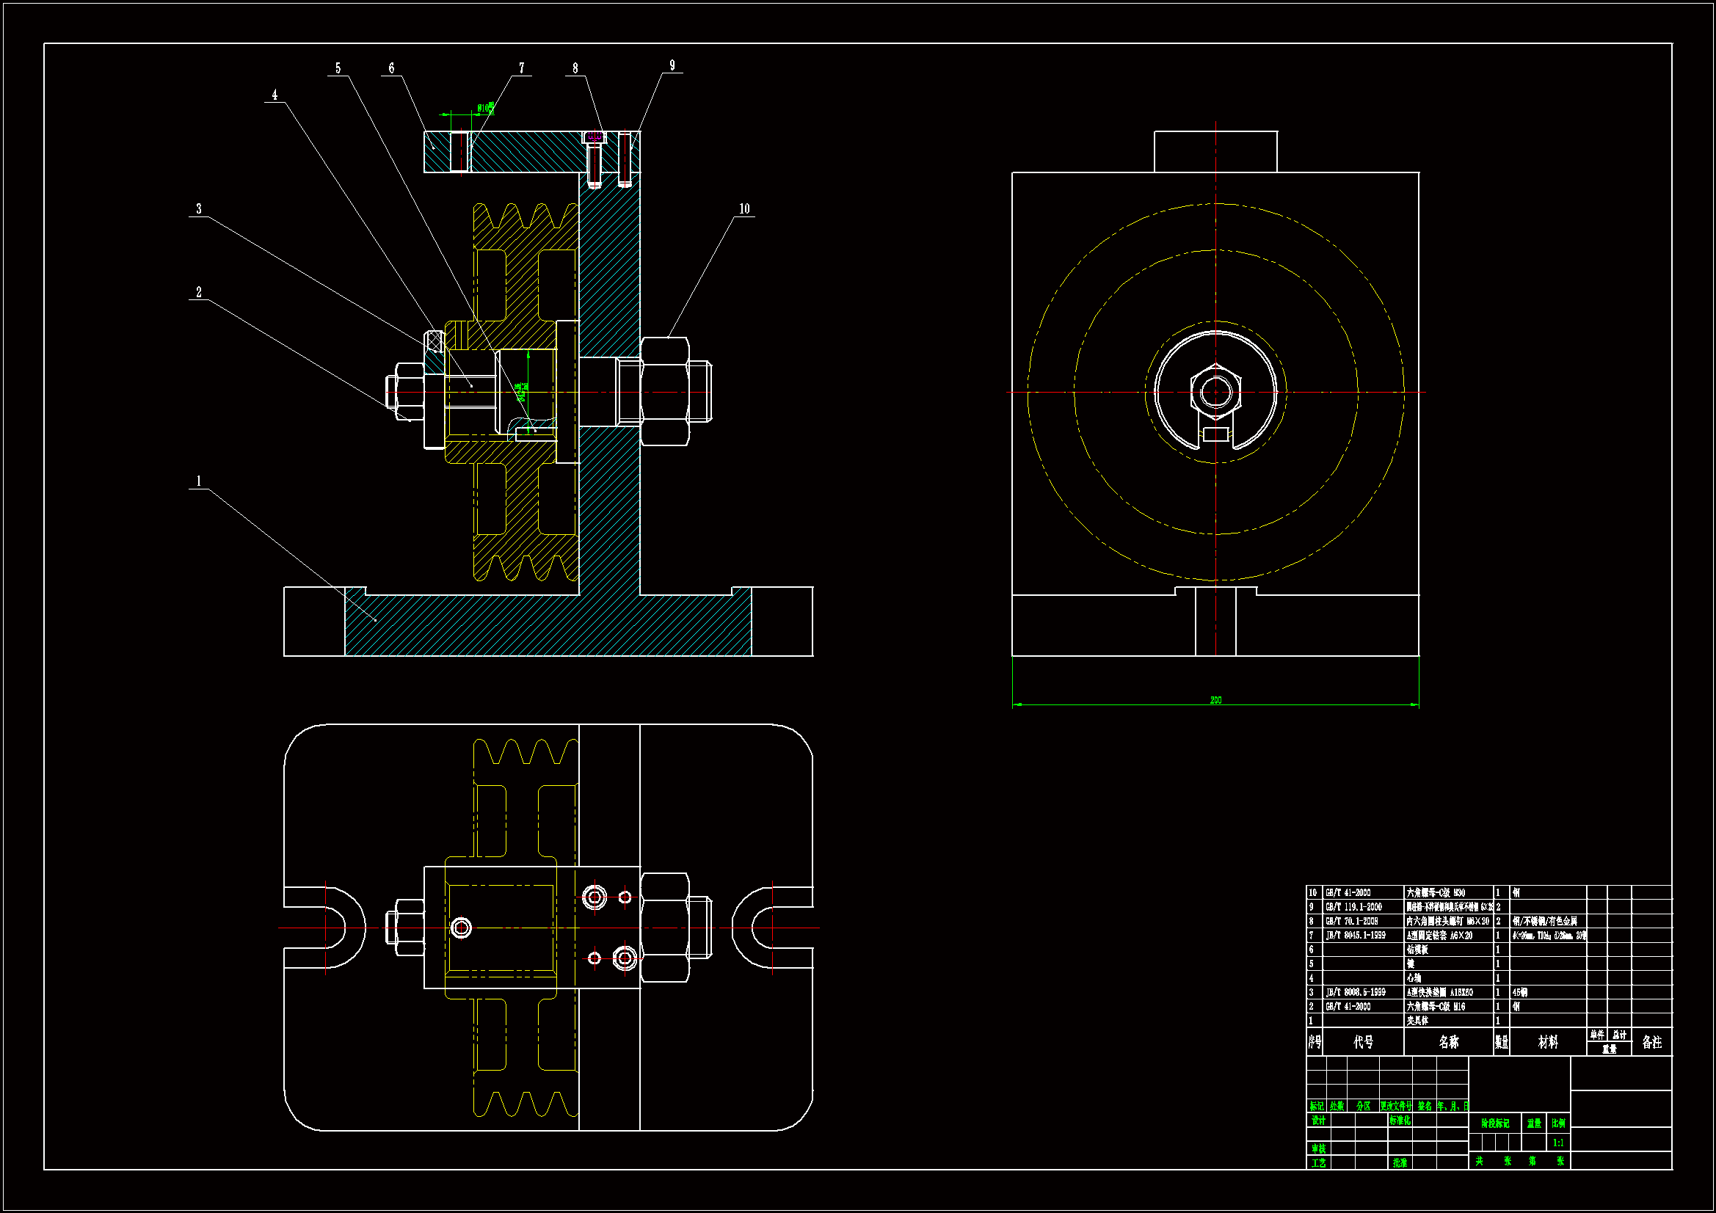Viewport: 1716px width, 1213px height.
Task: Select the 45钢 material entry for row 3
Action: point(1520,993)
